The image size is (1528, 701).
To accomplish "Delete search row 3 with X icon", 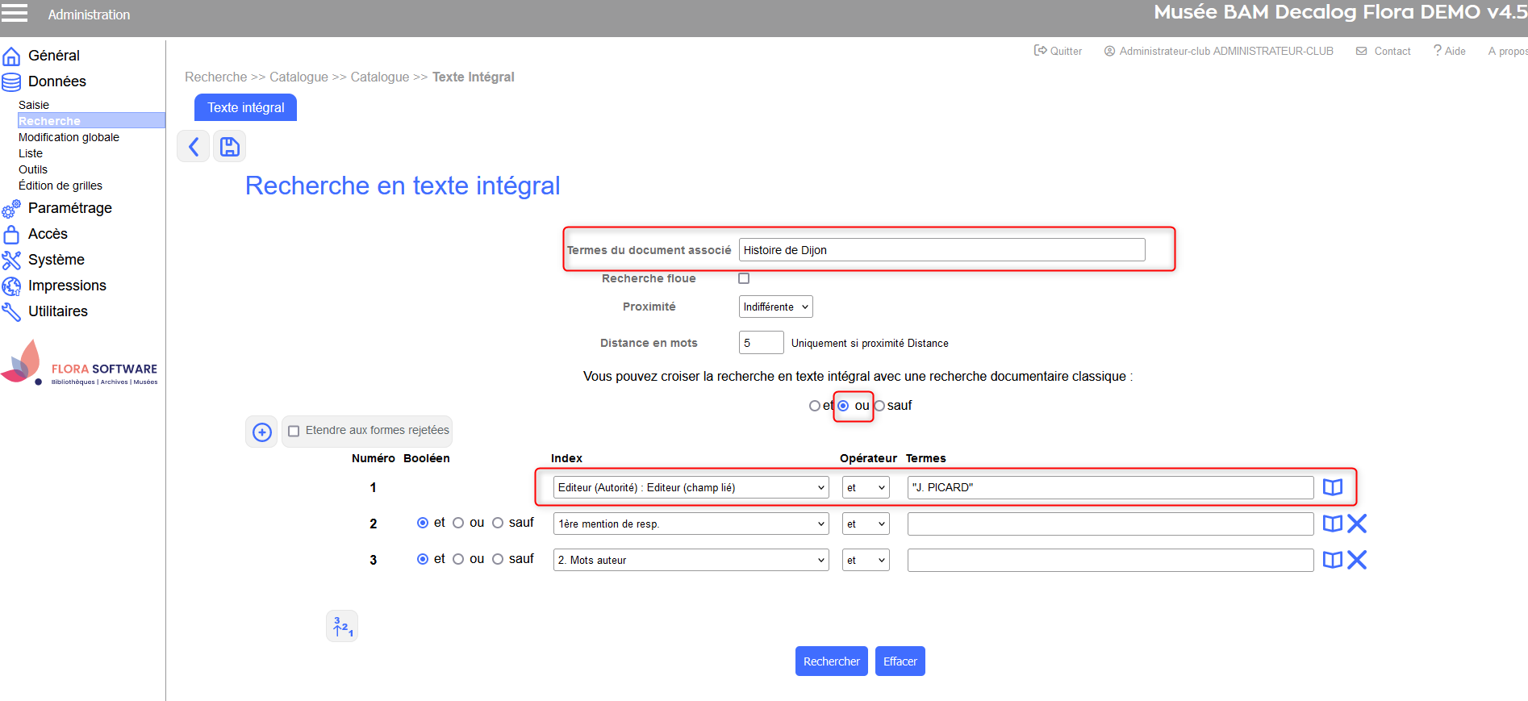I will (x=1357, y=560).
